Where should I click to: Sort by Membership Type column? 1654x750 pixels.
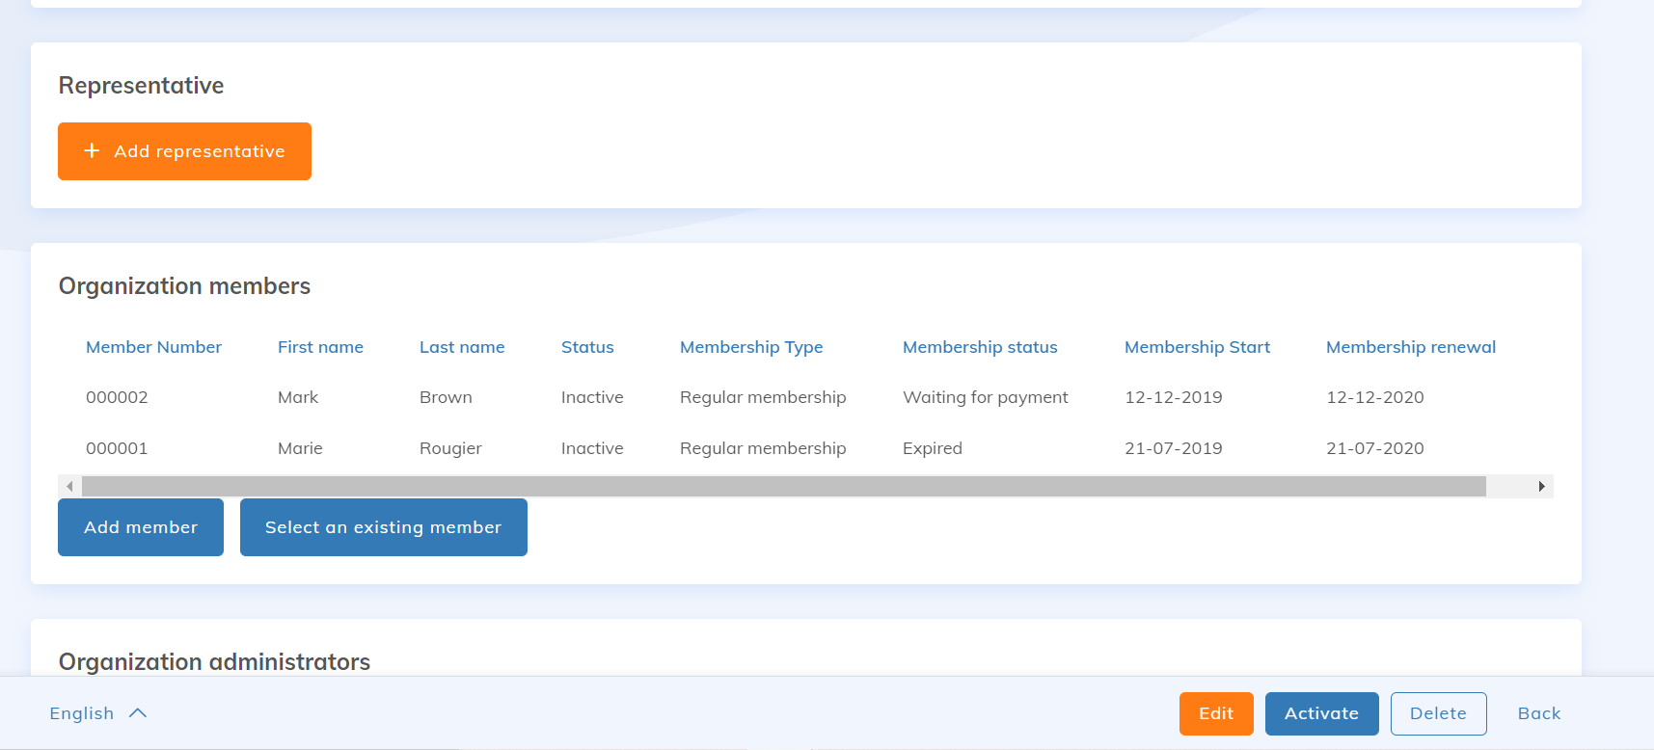coord(751,347)
